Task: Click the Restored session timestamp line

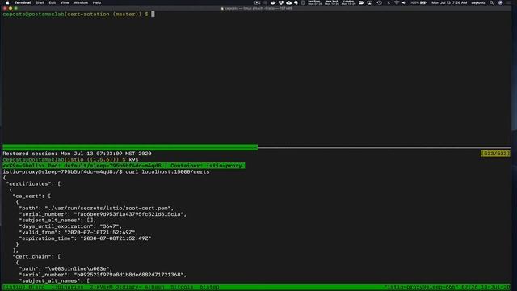Action: point(77,154)
